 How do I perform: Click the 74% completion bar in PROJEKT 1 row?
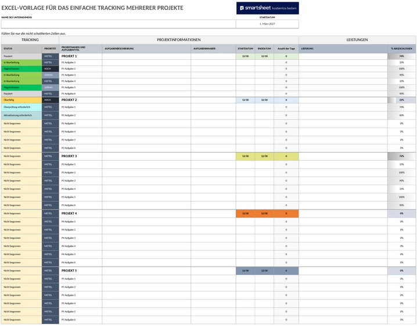[401, 56]
